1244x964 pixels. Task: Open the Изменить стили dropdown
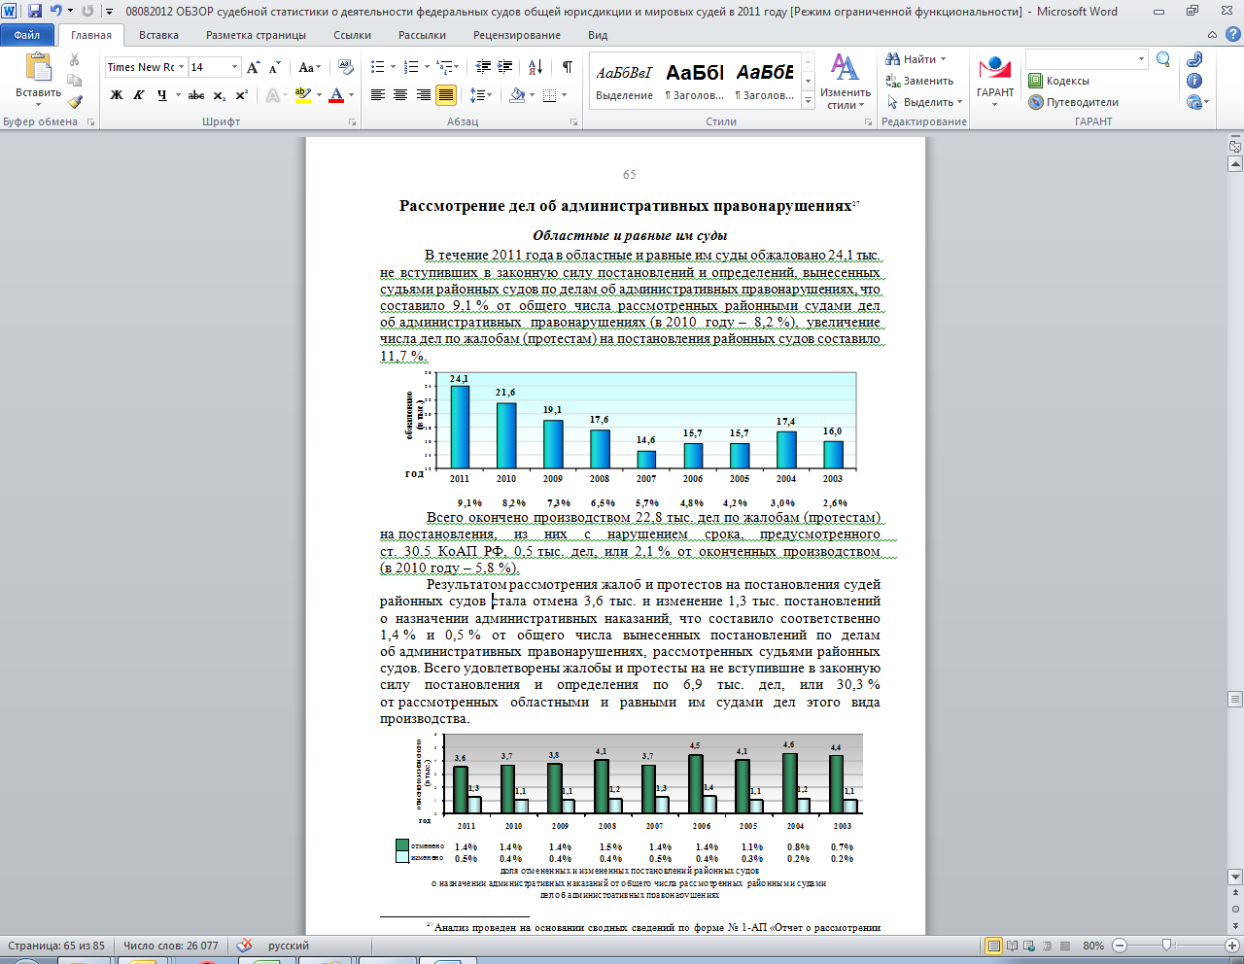[x=845, y=82]
